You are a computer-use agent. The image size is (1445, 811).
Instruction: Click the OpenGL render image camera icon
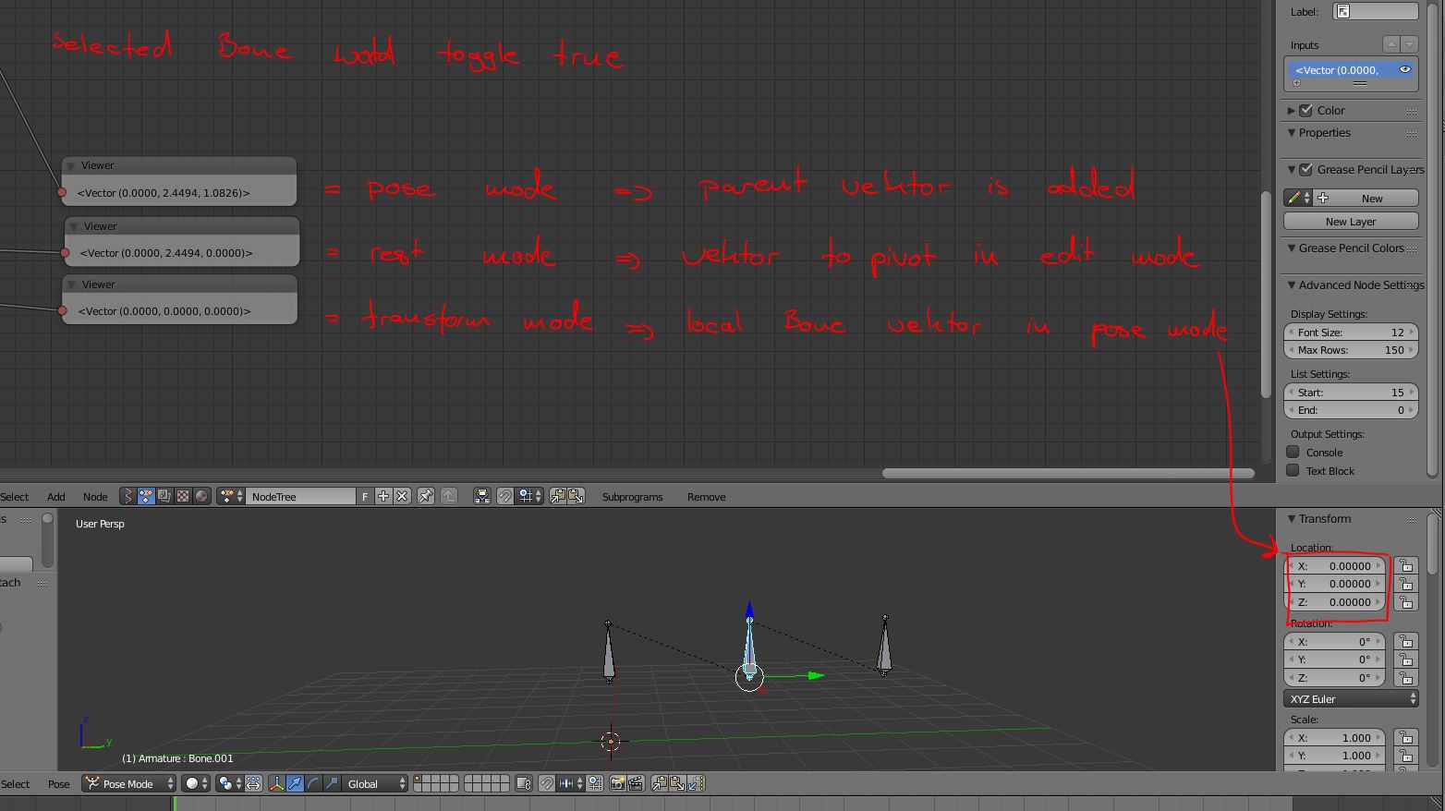click(618, 784)
